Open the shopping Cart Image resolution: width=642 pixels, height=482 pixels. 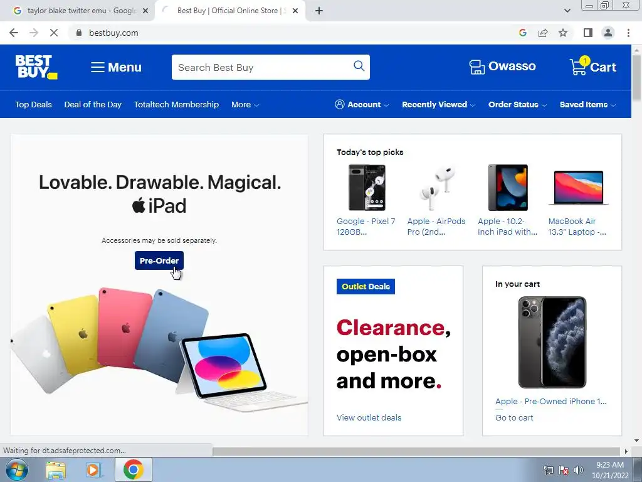pos(593,67)
